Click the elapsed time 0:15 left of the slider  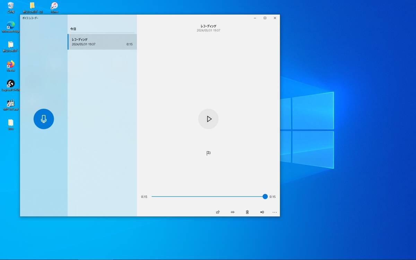tap(144, 197)
